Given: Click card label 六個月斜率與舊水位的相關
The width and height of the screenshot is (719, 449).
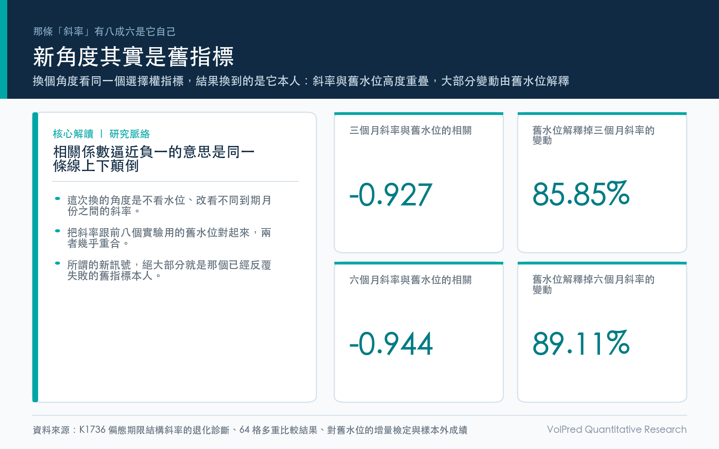Looking at the screenshot, I should [411, 280].
